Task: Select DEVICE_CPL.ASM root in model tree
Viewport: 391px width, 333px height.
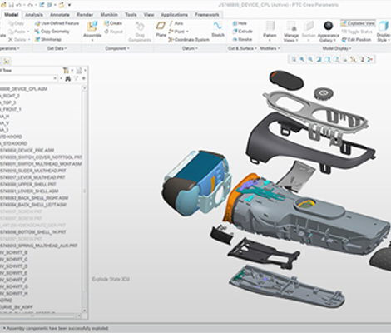Action: pyautogui.click(x=23, y=89)
